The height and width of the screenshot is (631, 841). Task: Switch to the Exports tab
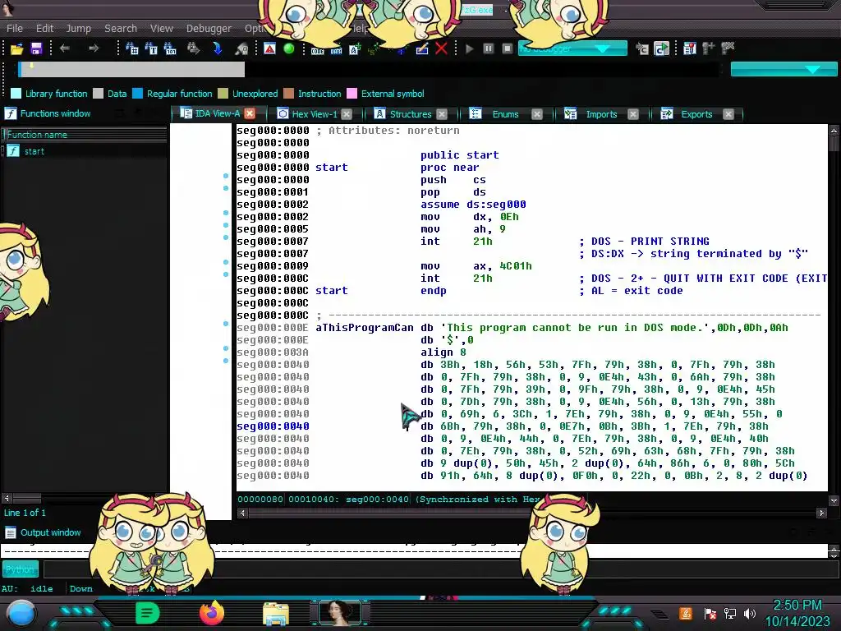(x=696, y=113)
